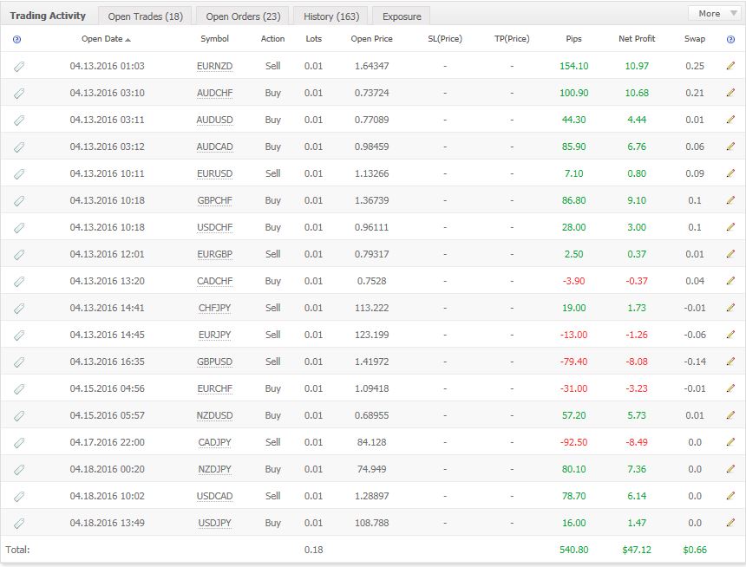Open the More dropdown menu
The image size is (746, 567).
tap(717, 13)
